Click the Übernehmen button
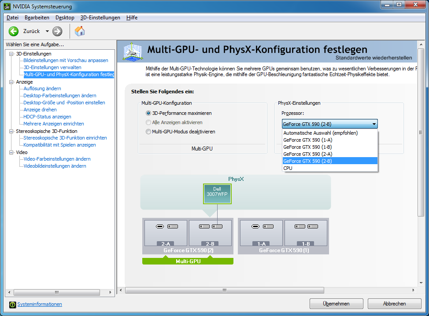Viewport: 429px width, 316px height. coord(336,304)
